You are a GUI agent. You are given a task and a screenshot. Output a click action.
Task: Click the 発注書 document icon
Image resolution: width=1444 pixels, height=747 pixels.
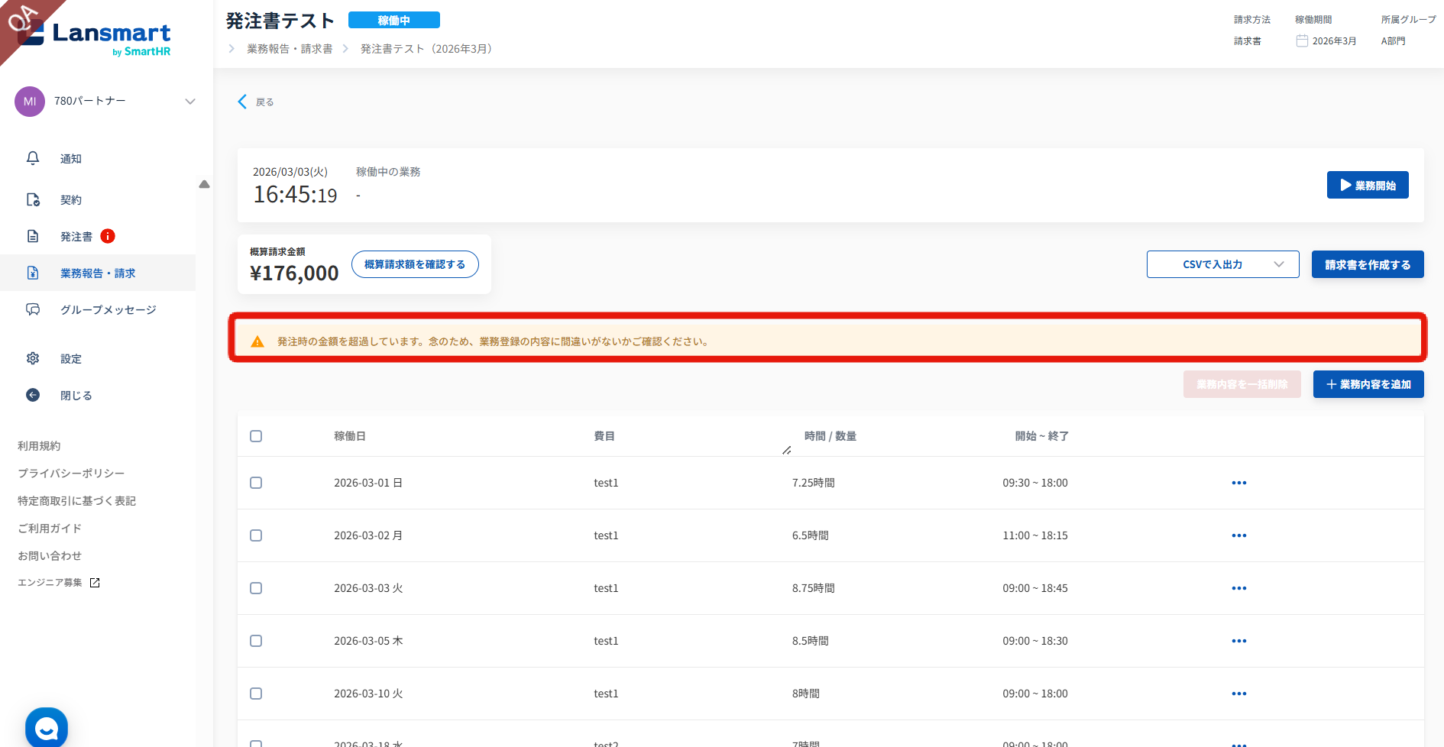tap(33, 236)
